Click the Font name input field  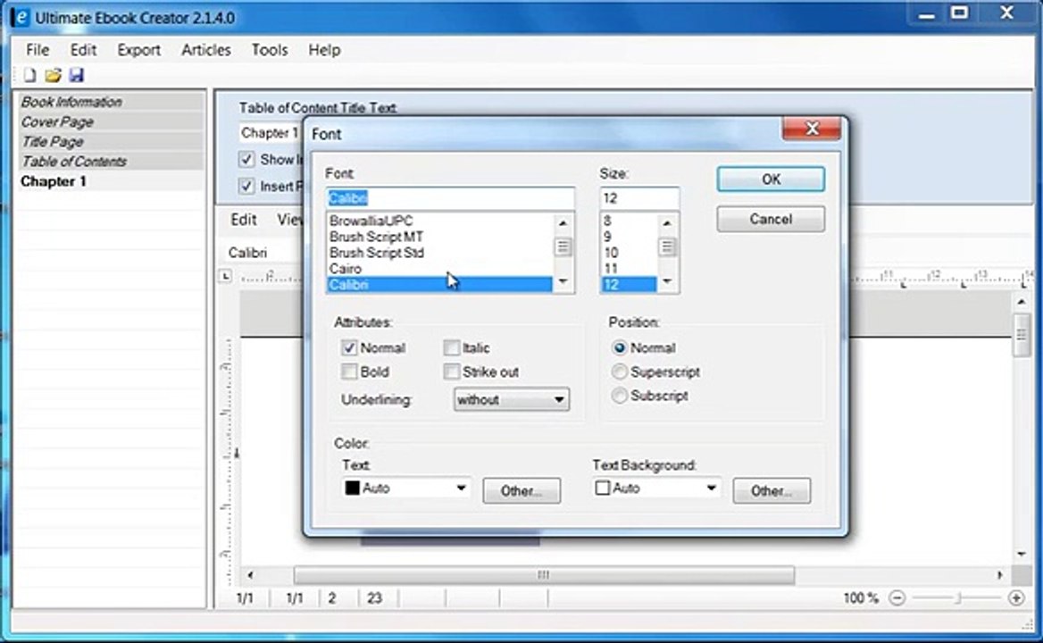click(x=450, y=198)
